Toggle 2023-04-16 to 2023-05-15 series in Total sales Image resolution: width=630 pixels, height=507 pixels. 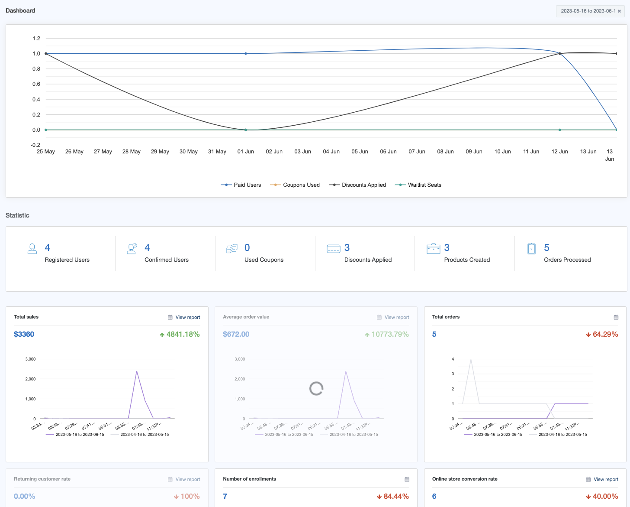click(x=144, y=434)
